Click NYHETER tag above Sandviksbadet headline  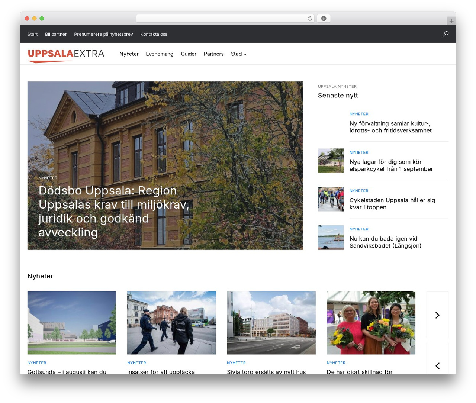tap(359, 229)
